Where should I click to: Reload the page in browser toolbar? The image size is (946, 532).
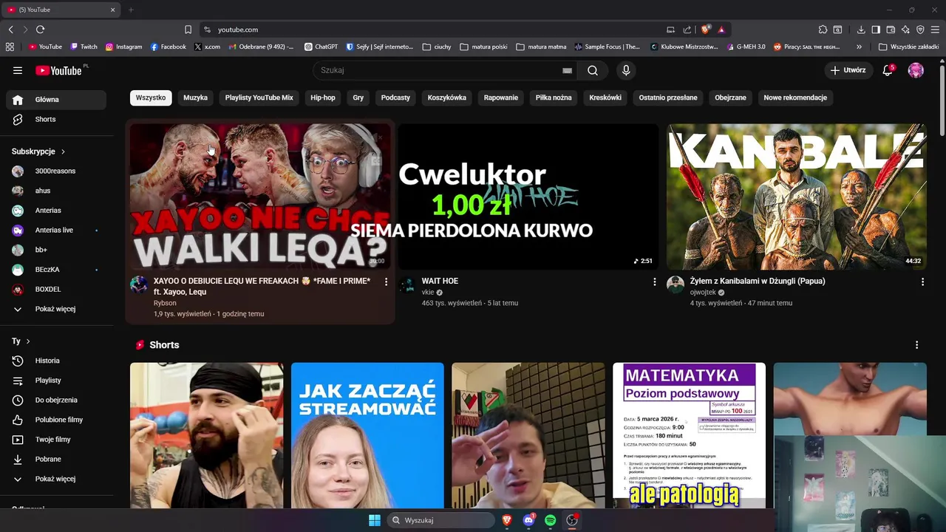tap(40, 30)
